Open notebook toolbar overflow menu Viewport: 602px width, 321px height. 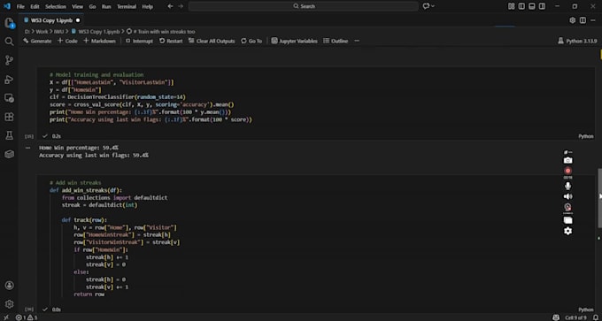click(357, 41)
